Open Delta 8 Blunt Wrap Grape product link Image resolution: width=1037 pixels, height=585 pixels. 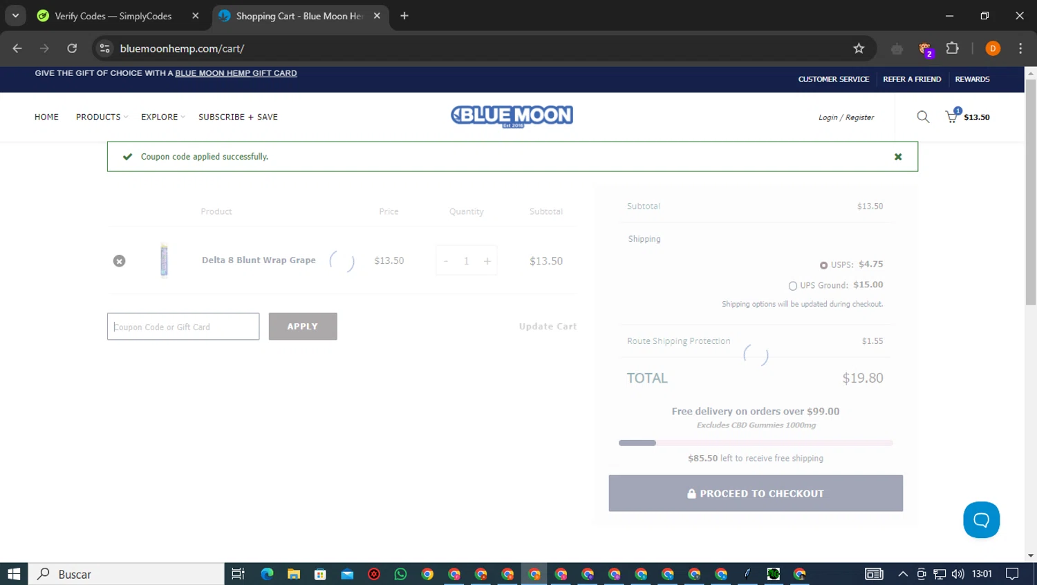[x=259, y=260]
